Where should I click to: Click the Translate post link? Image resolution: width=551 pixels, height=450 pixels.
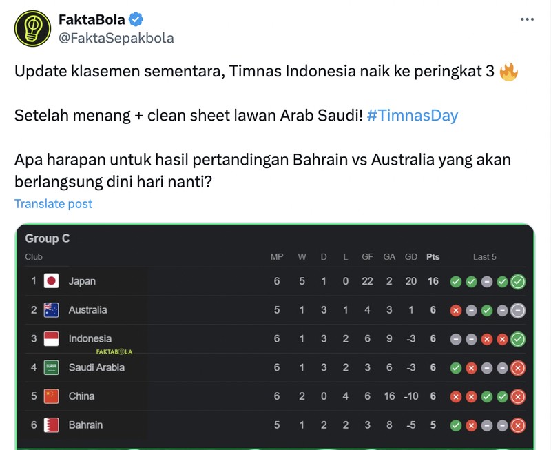pos(53,203)
